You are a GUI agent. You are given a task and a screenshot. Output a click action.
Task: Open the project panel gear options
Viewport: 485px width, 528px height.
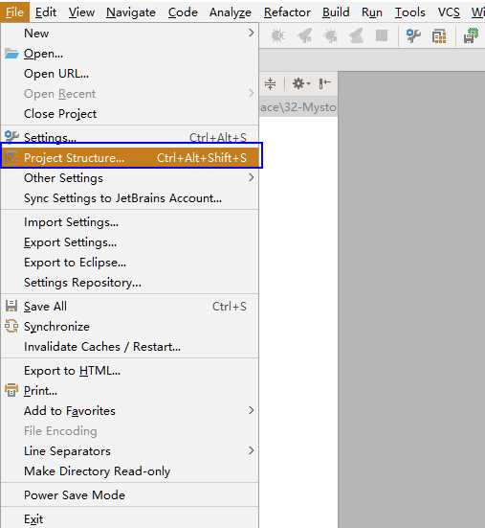click(x=300, y=83)
